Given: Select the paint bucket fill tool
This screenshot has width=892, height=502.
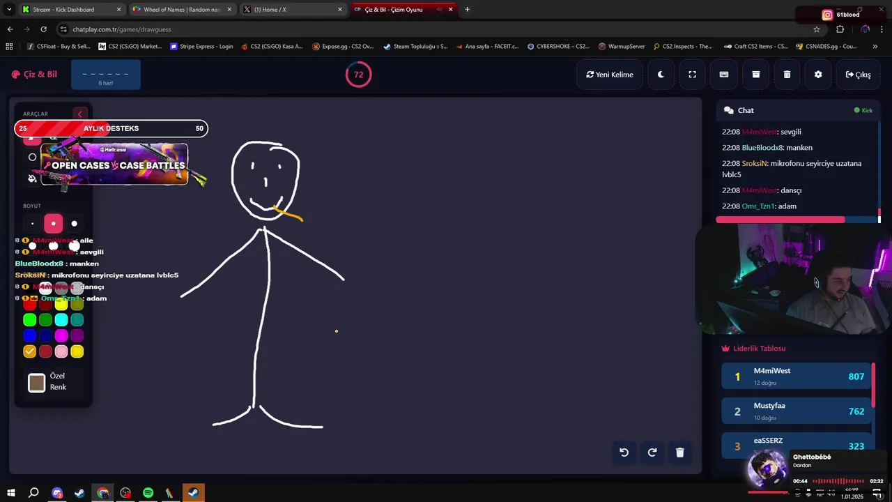Looking at the screenshot, I should (32, 178).
